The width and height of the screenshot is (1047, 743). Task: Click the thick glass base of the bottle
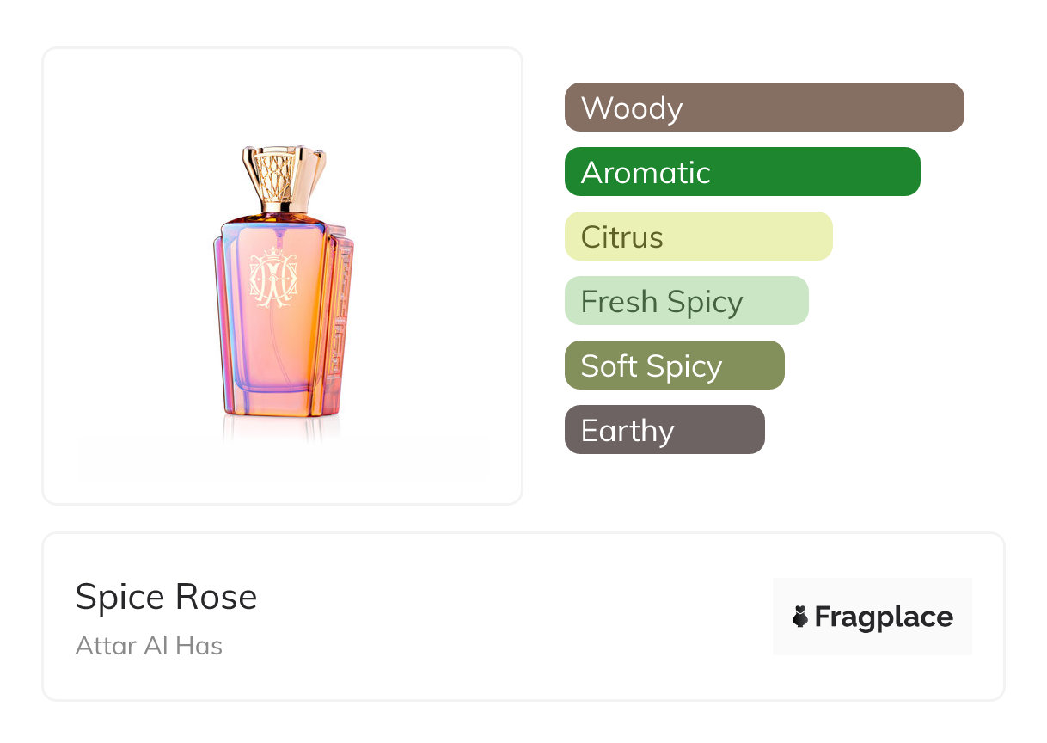pos(280,402)
